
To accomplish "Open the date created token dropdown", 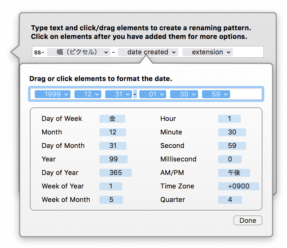I will click(x=148, y=52).
